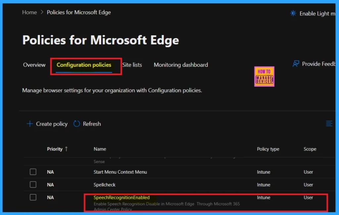339x215 pixels.
Task: Click the Policy type column header
Action: point(268,149)
